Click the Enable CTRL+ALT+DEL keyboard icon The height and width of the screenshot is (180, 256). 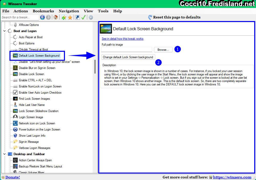click(x=15, y=80)
